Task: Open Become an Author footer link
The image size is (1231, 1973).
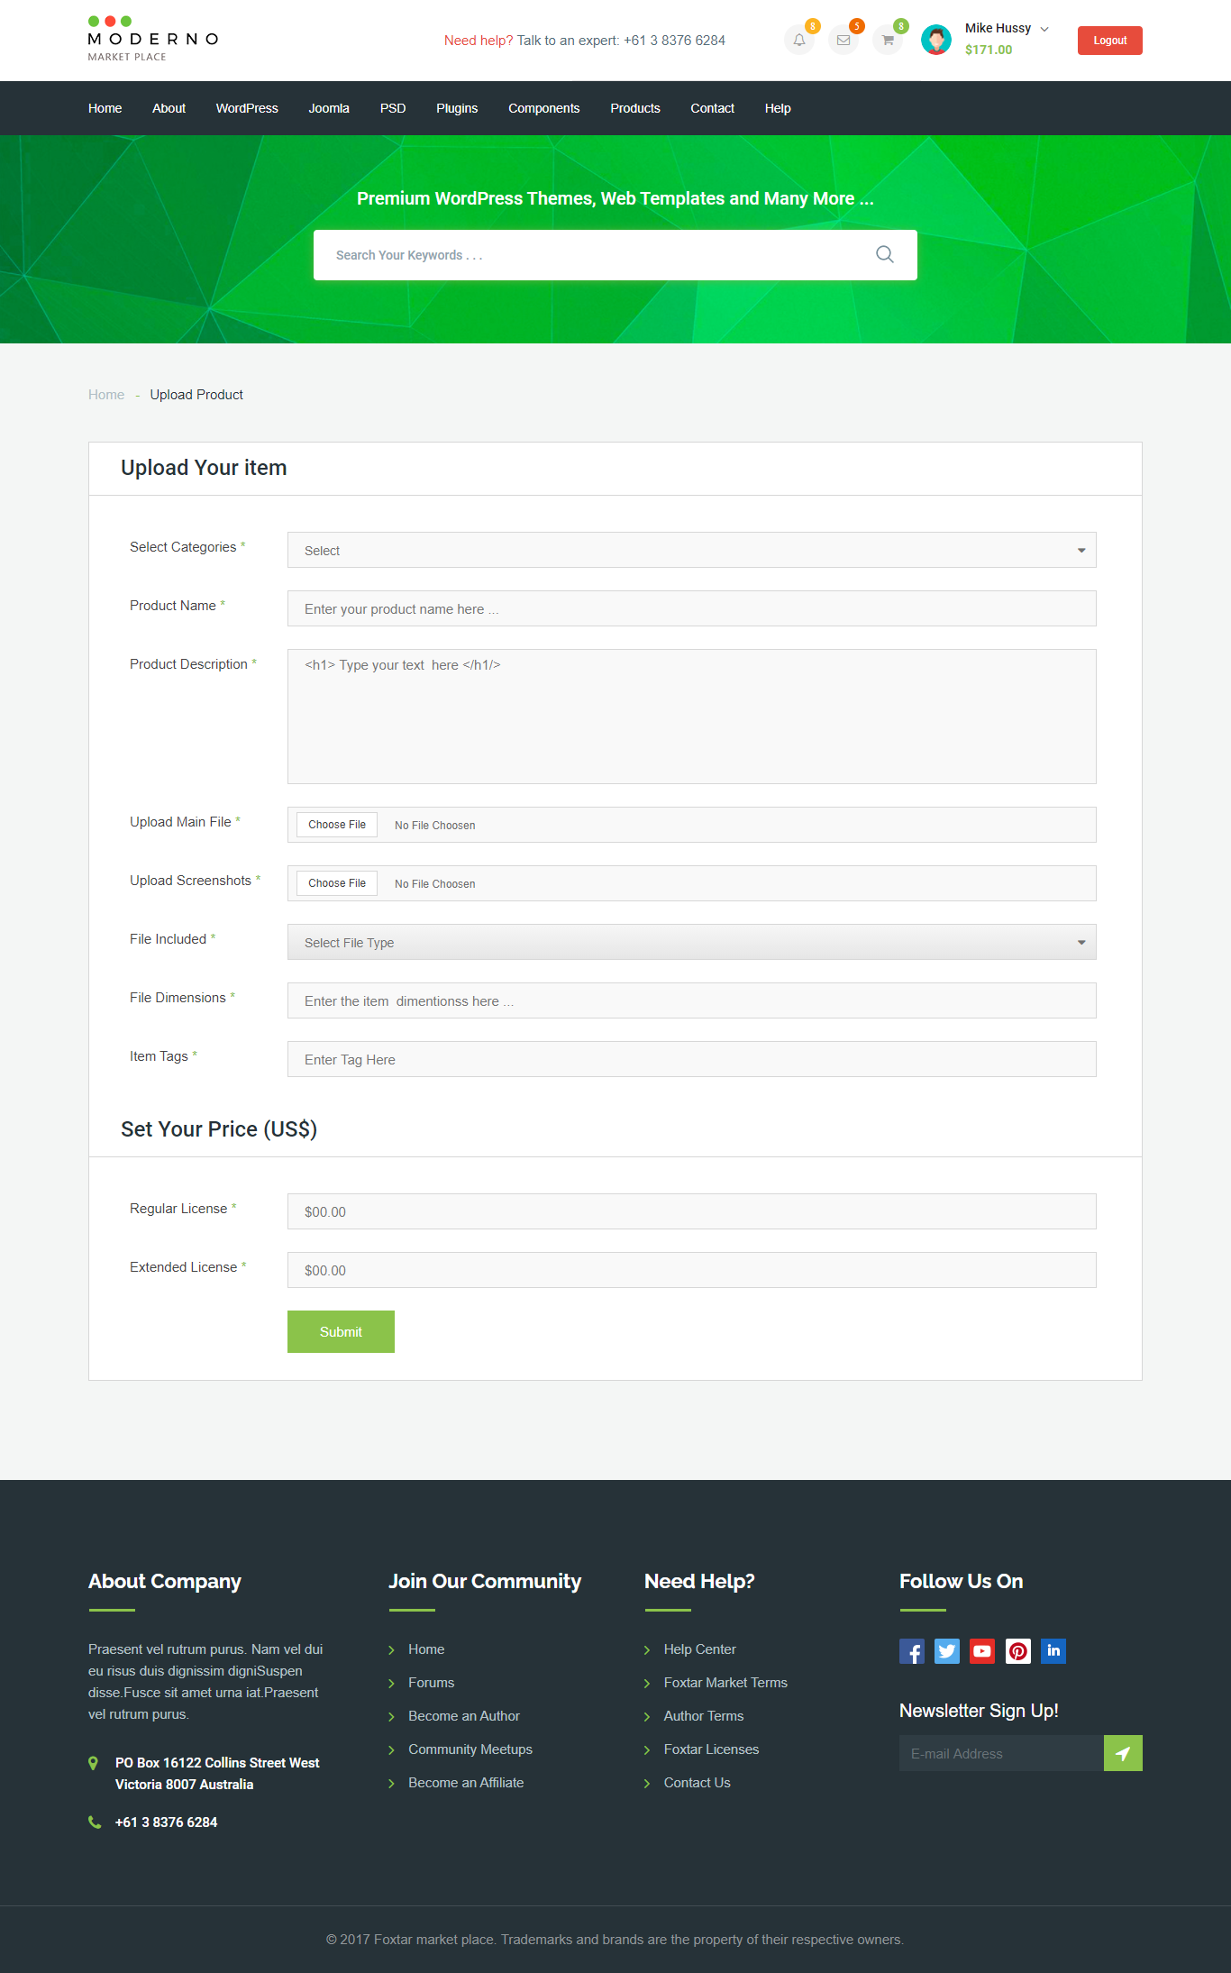Action: [x=464, y=1716]
